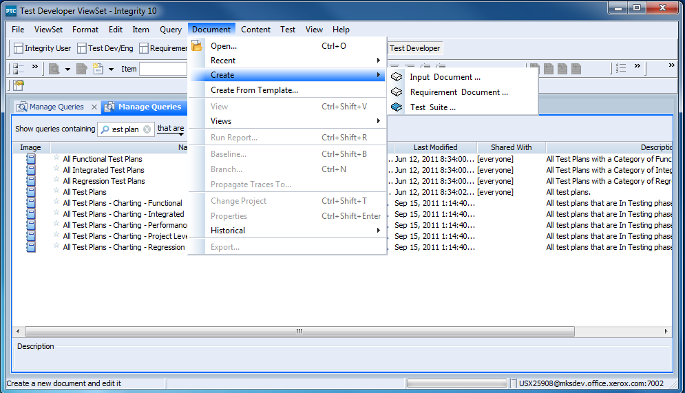Switch to Test Dev/Eng viewset
The width and height of the screenshot is (685, 393).
[105, 48]
